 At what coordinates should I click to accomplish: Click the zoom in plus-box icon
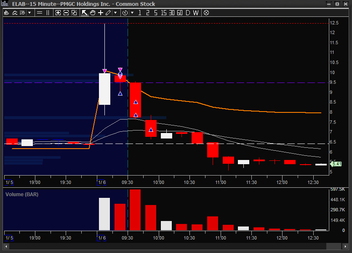pyautogui.click(x=58, y=13)
